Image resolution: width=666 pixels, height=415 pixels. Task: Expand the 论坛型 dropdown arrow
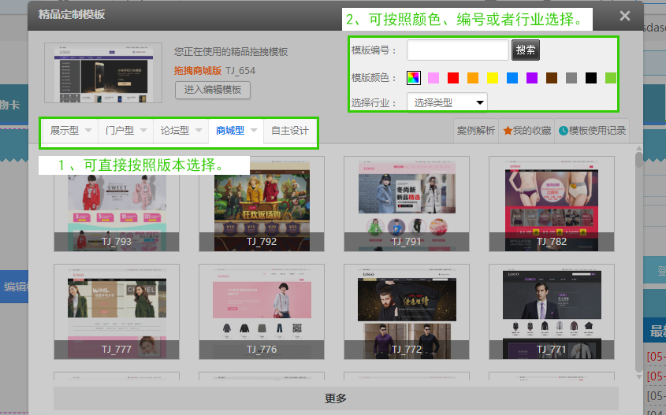point(199,131)
